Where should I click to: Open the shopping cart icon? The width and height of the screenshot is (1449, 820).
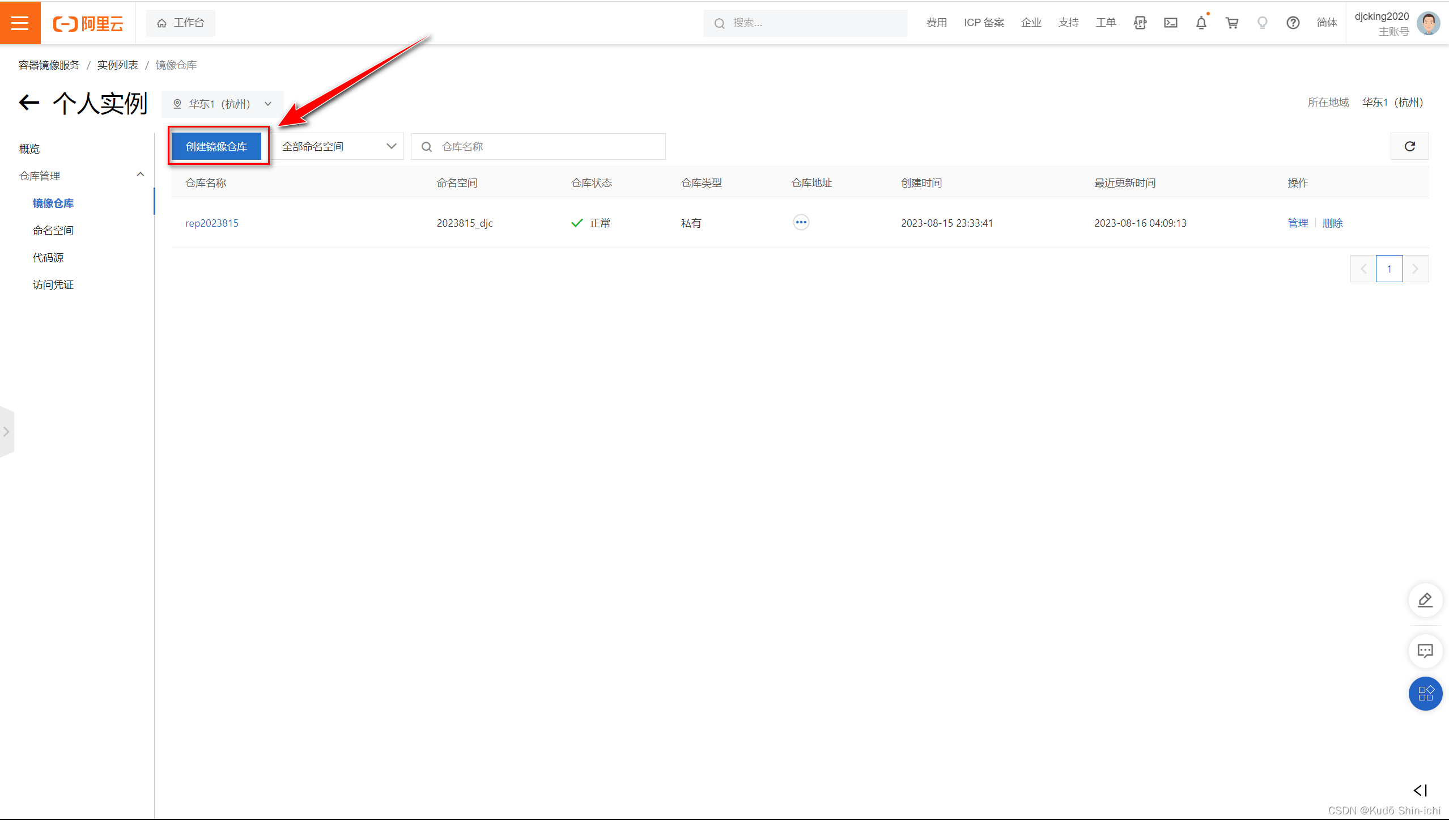coord(1231,23)
